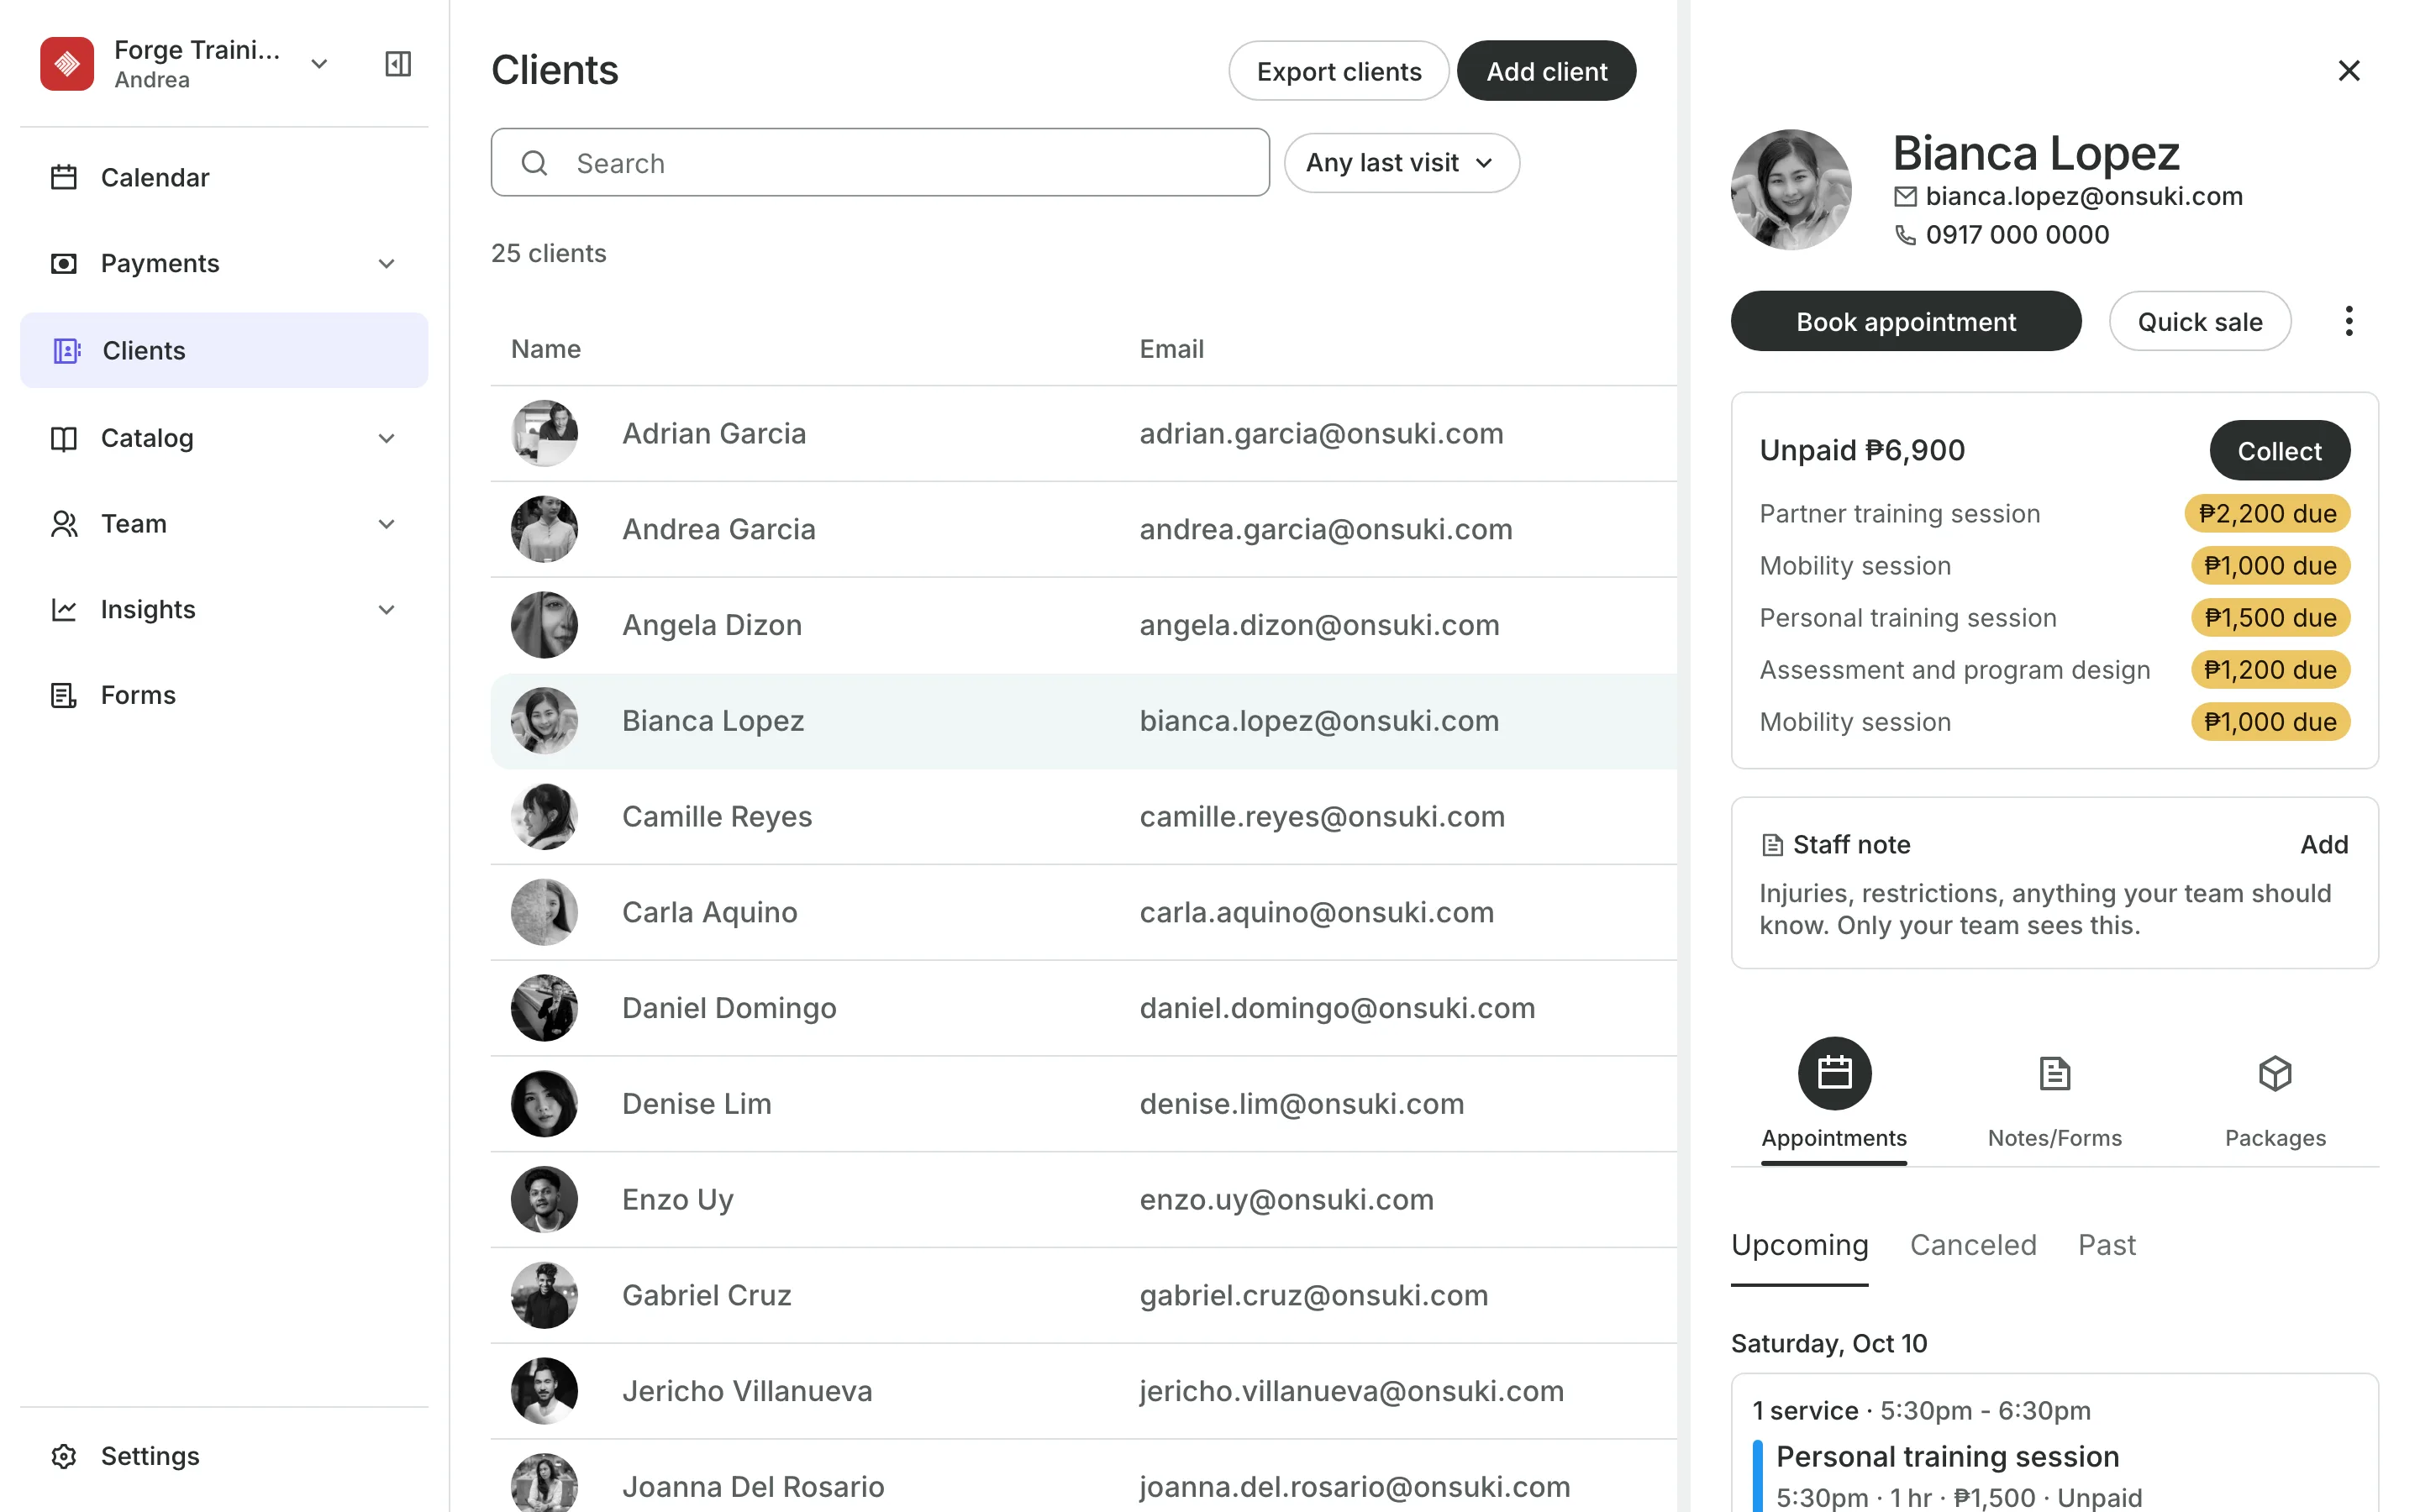Click the Add client button
The image size is (2420, 1512).
click(1546, 71)
